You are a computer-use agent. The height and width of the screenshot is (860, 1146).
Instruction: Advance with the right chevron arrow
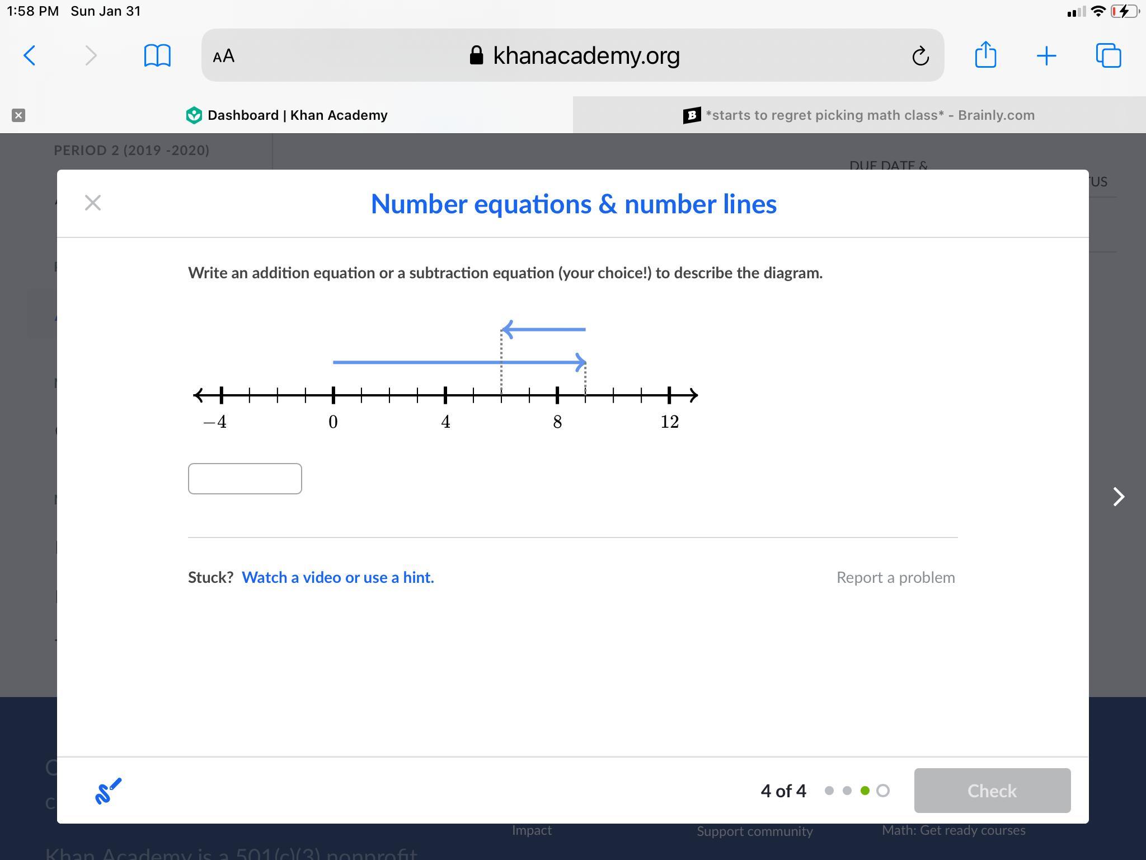pyautogui.click(x=1118, y=497)
